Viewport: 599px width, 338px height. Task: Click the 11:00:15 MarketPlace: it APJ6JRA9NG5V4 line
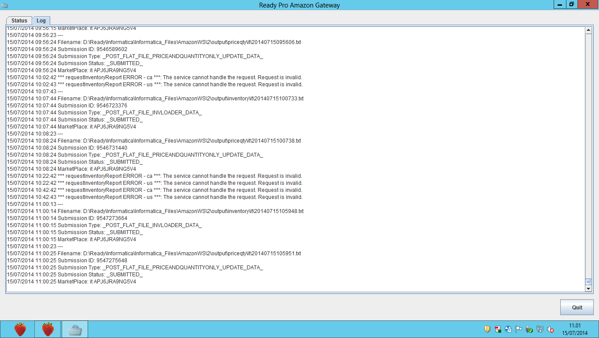coord(71,239)
